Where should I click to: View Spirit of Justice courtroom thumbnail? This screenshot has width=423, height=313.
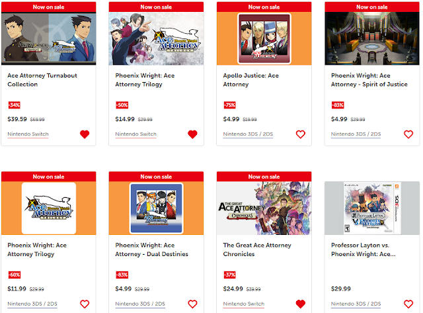372,38
